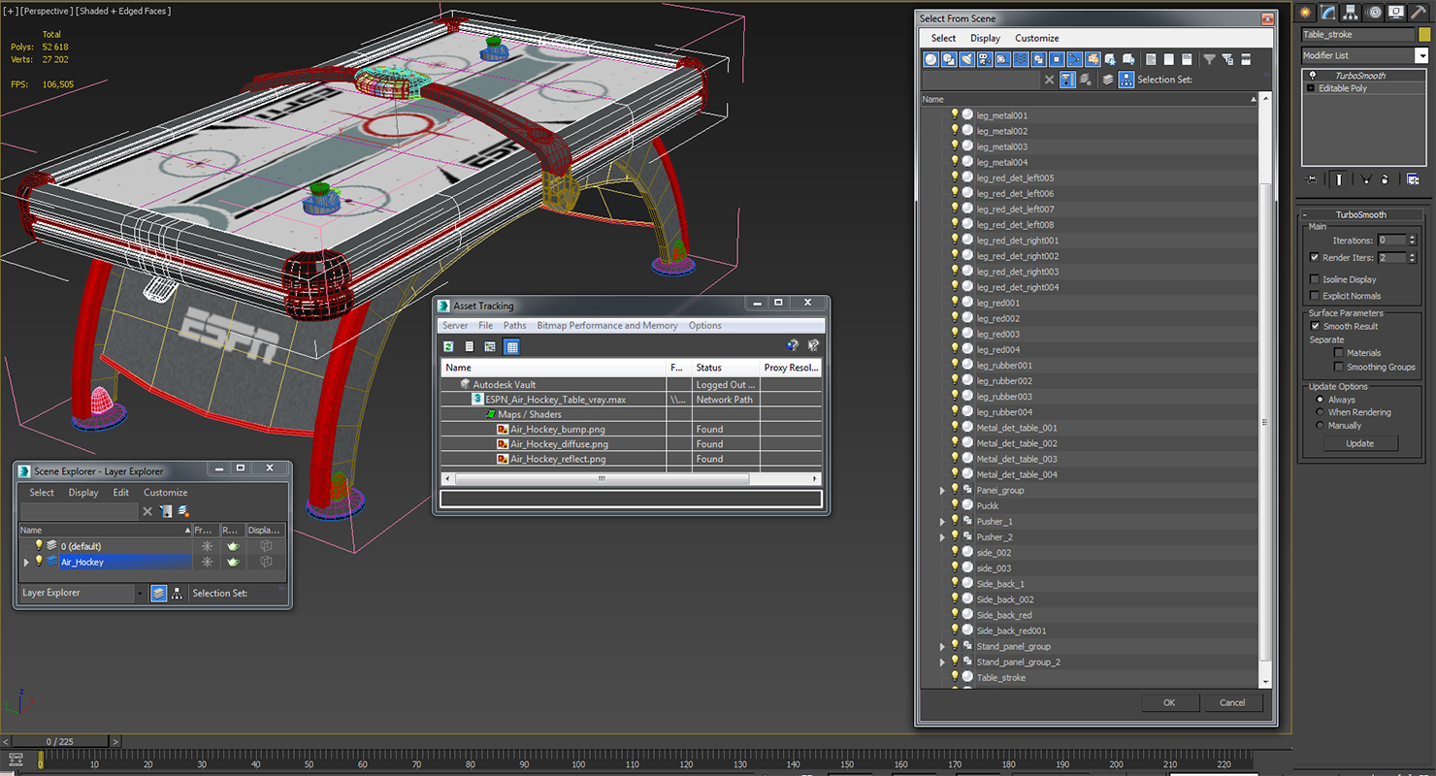Switch Asset Tracking to tree view icon
Viewport: 1436px width, 776px height.
click(490, 346)
